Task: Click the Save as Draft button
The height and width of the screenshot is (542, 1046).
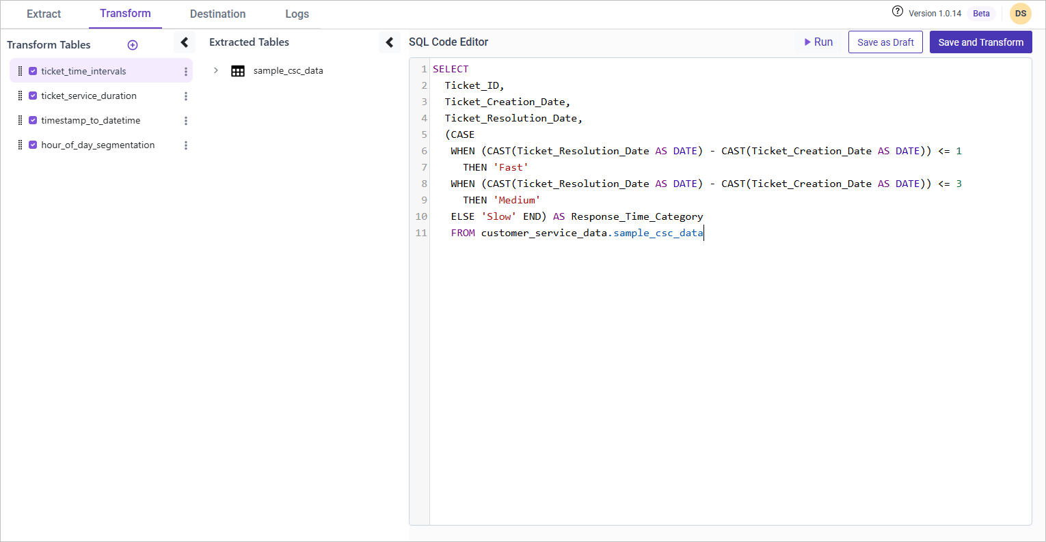Action: pos(885,42)
